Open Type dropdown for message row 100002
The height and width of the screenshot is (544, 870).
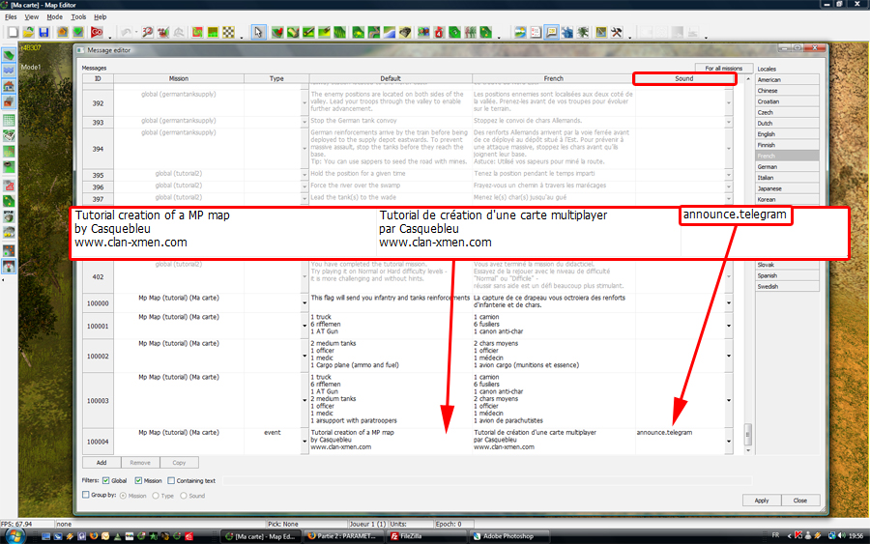pos(304,356)
